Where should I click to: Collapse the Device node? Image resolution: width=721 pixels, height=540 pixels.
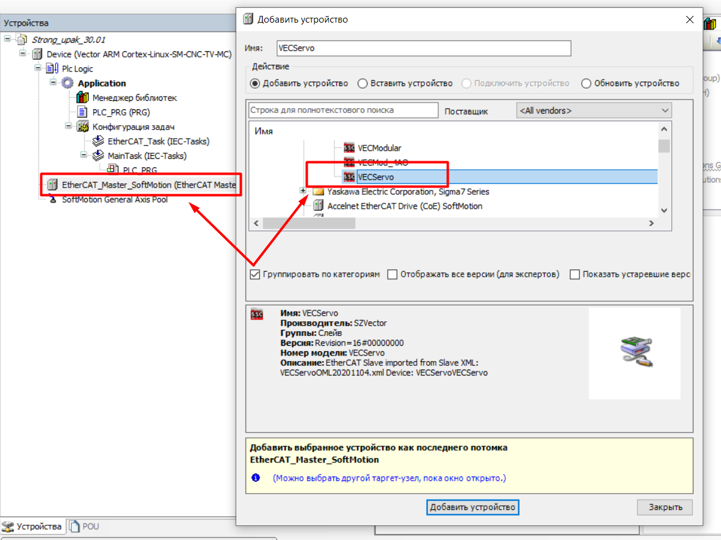[23, 53]
